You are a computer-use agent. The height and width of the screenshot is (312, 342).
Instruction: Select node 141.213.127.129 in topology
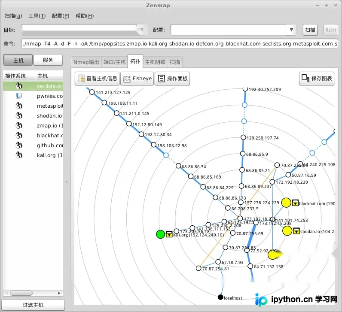(x=92, y=92)
